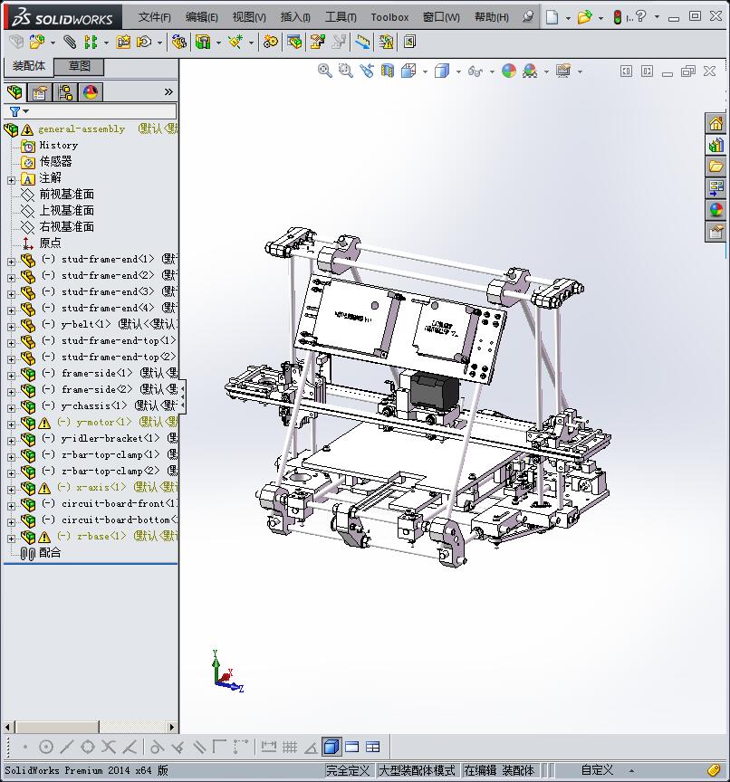Toggle the split-window view icon in bottom toolbar

point(373,747)
